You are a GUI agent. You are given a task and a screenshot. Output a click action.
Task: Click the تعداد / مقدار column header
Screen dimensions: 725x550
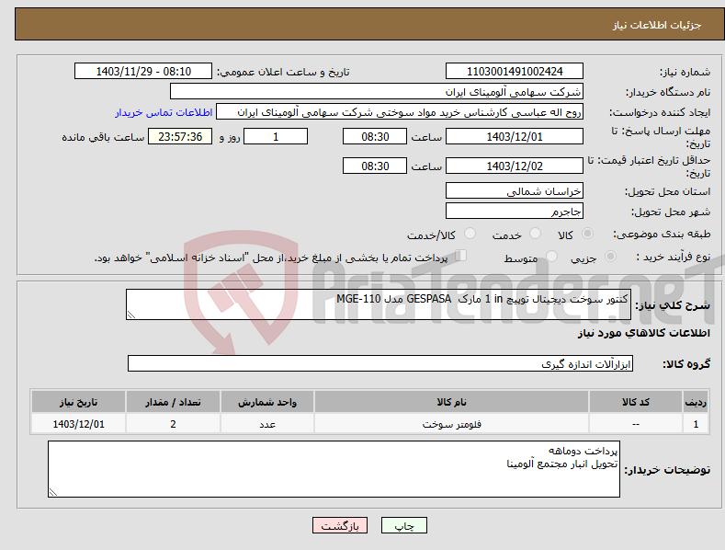coord(173,402)
